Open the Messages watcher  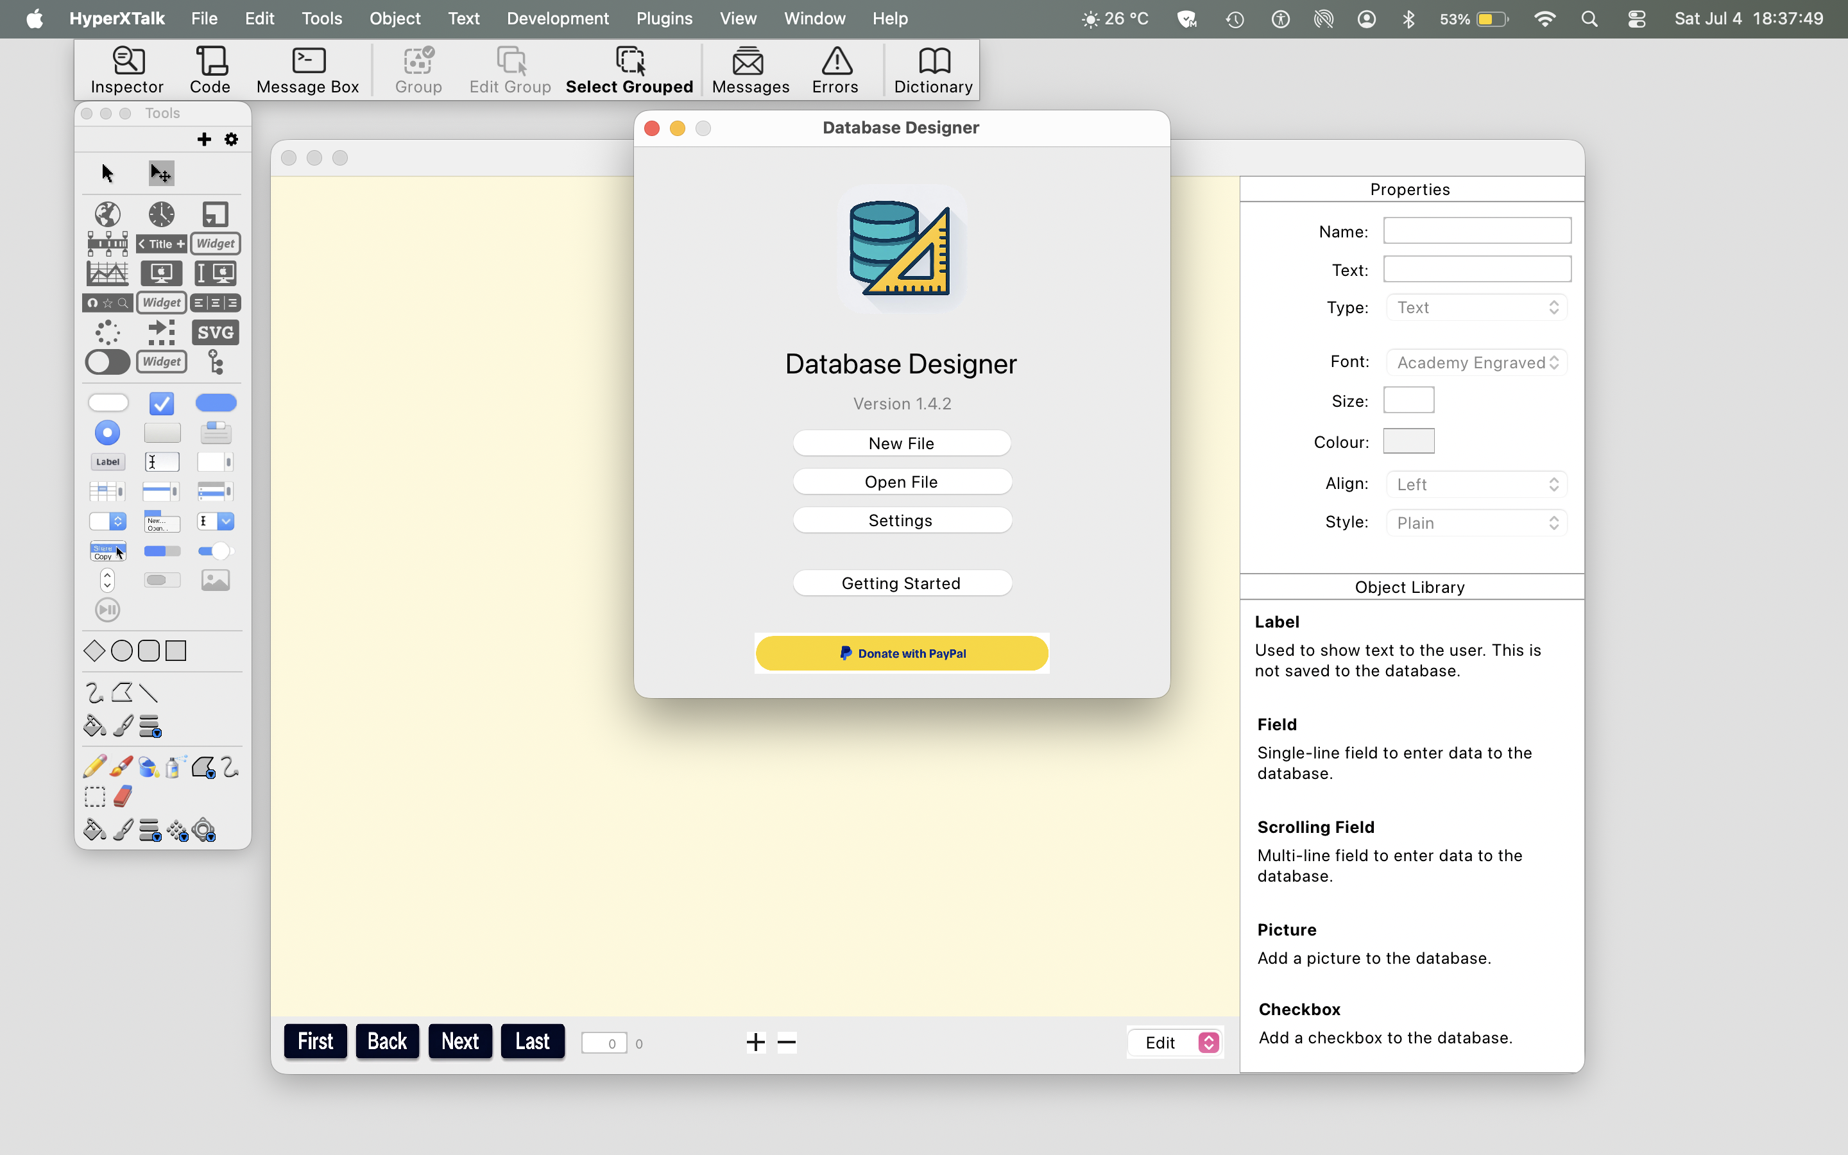pos(750,69)
